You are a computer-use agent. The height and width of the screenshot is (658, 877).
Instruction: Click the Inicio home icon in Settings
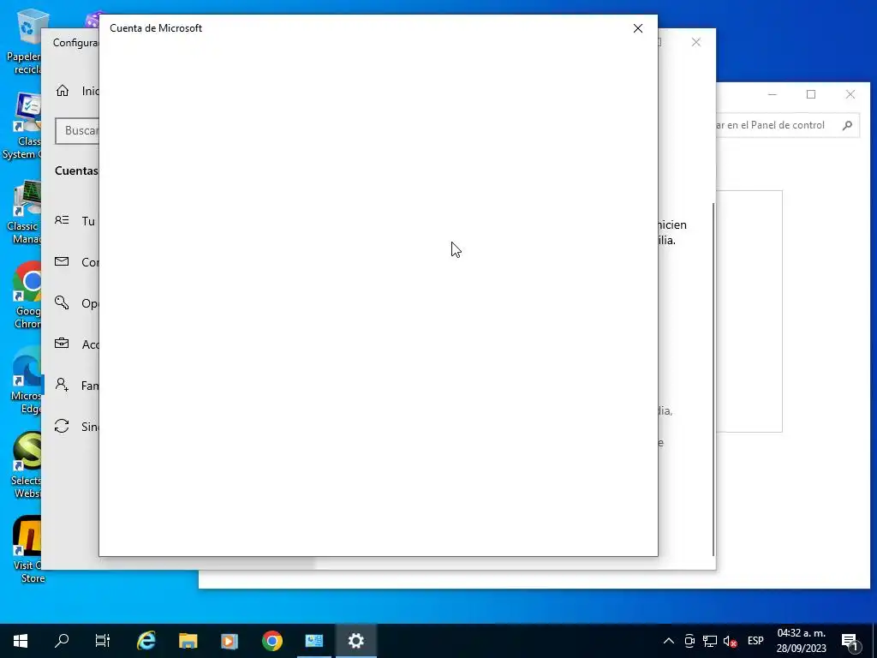62,91
